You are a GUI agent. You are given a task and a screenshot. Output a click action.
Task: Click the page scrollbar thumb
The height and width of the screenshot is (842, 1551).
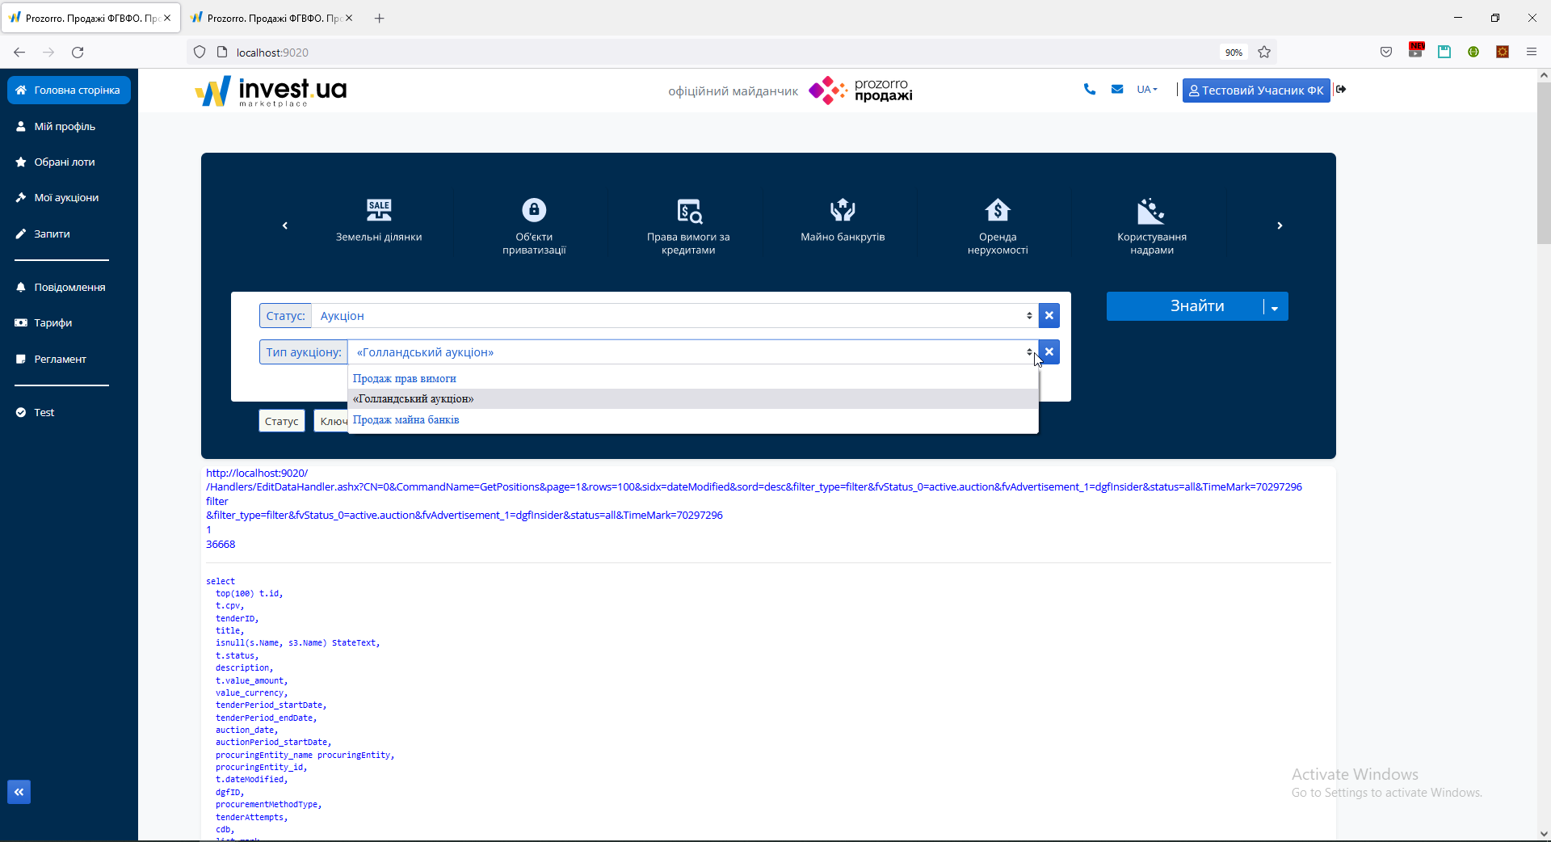tap(1544, 162)
